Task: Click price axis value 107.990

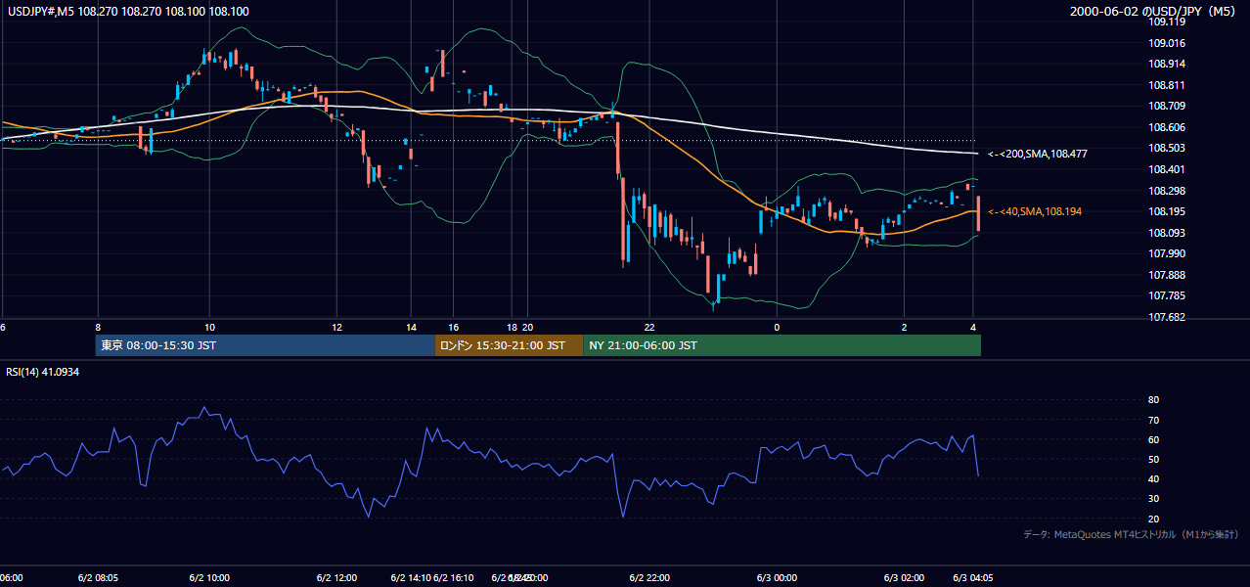Action: point(1167,253)
